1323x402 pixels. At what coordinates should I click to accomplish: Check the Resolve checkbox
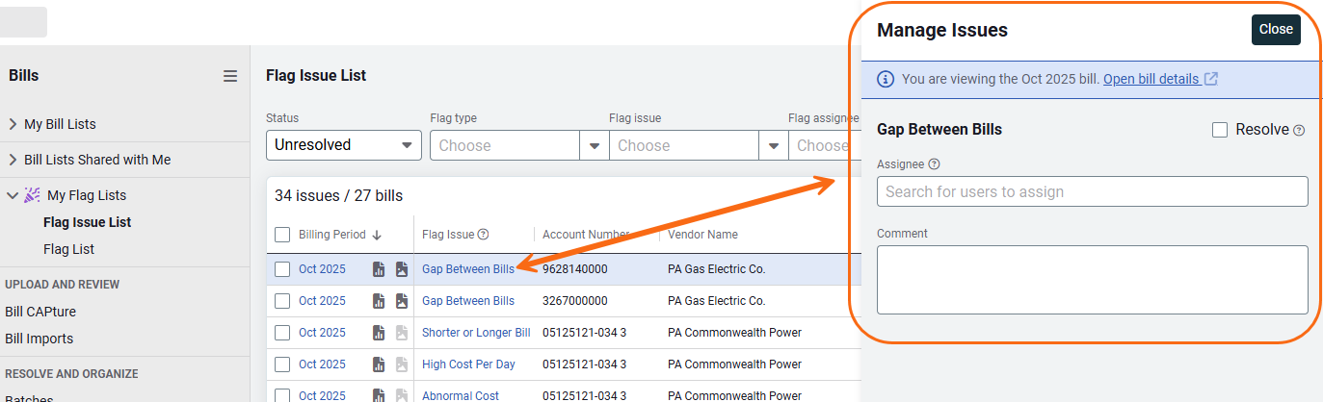(1220, 130)
